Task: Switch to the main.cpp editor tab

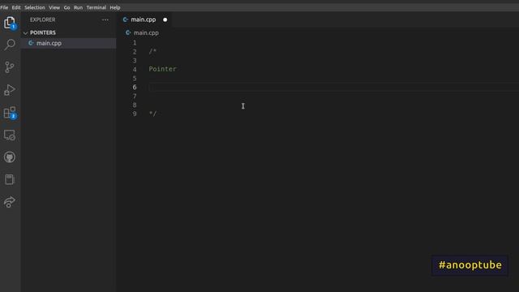Action: (144, 19)
